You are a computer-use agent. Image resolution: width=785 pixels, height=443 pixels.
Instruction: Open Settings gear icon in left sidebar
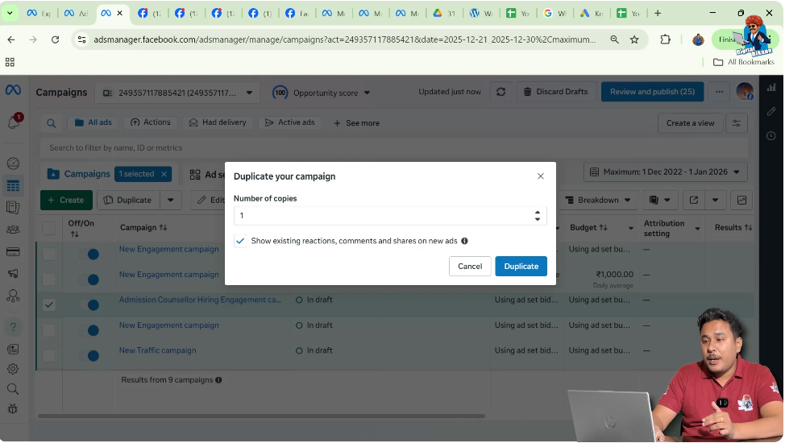pyautogui.click(x=13, y=369)
